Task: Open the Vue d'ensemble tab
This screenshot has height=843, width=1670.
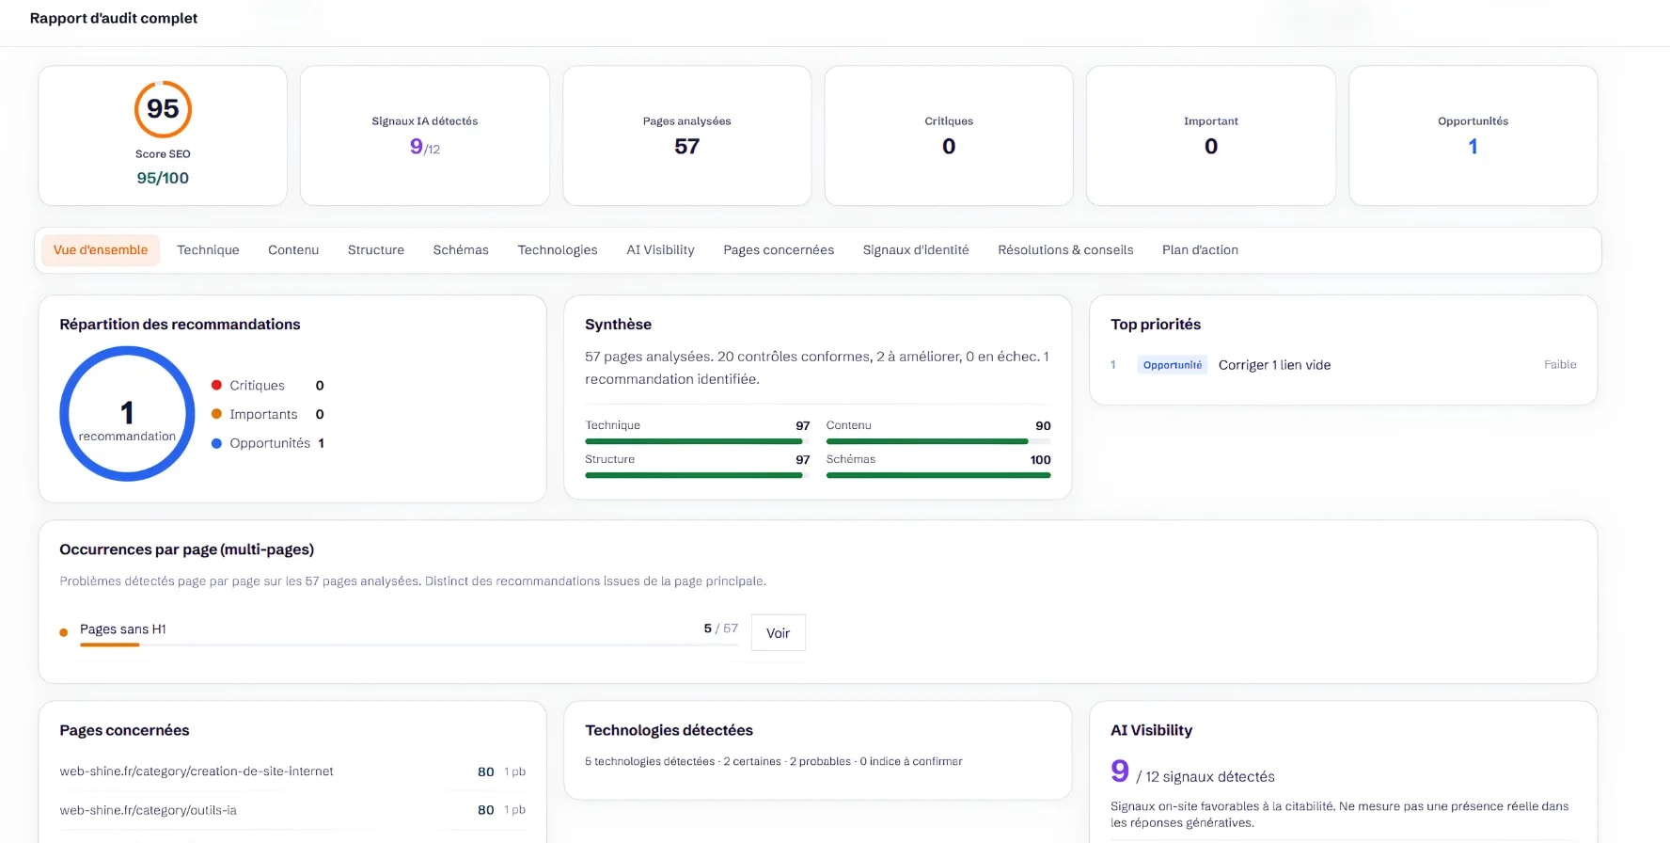Action: (x=101, y=250)
